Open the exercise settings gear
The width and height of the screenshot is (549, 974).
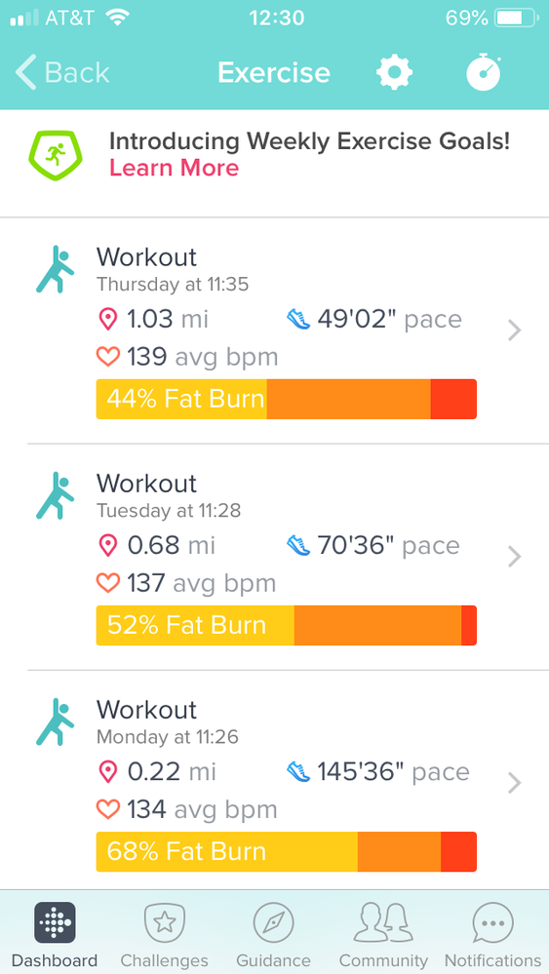pos(394,73)
